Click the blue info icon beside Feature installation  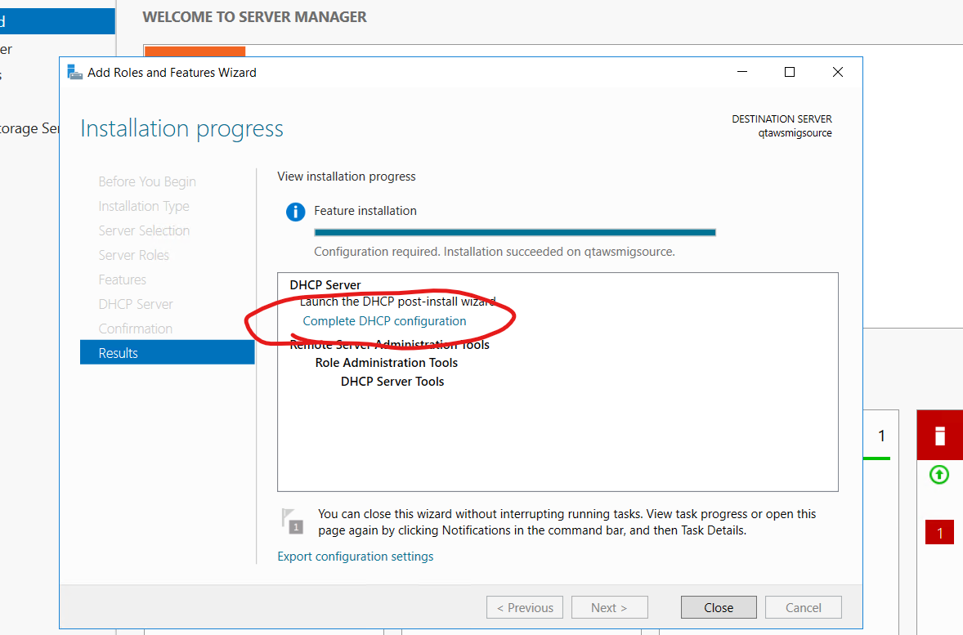coord(295,212)
